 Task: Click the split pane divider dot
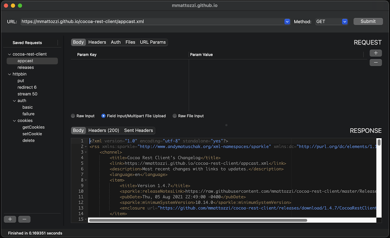[x=226, y=125]
